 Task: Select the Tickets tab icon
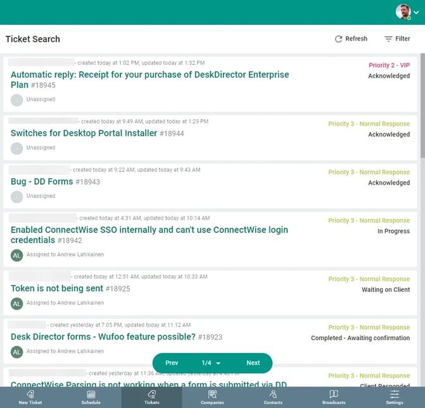(151, 394)
